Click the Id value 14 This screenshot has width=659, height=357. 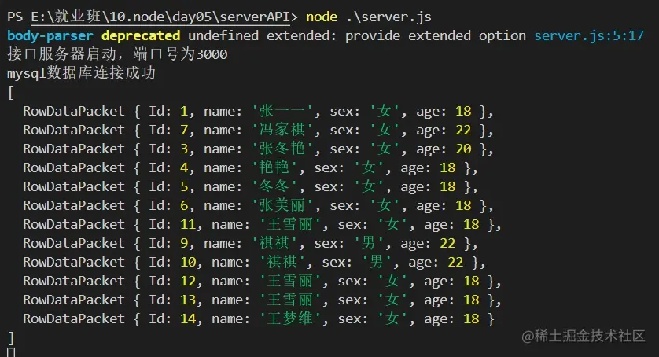pyautogui.click(x=188, y=319)
